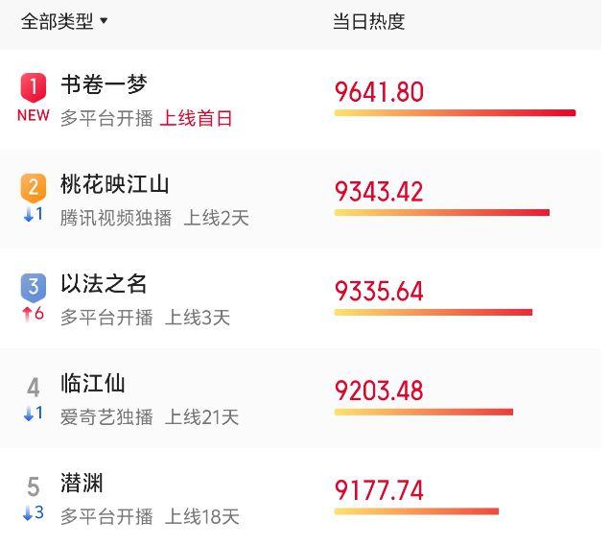
Task: Click the down arrow beside 桃花映江山 rank change
Action: tap(28, 215)
